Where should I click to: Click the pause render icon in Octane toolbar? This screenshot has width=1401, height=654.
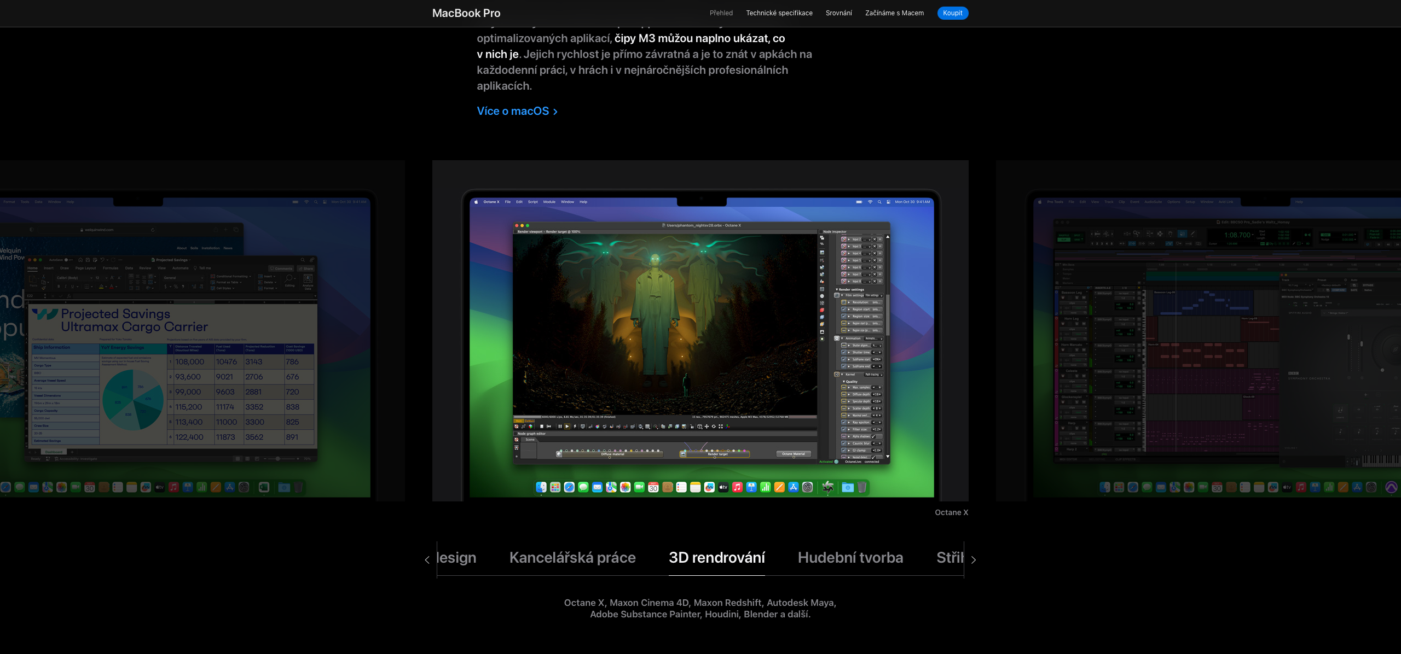560,427
